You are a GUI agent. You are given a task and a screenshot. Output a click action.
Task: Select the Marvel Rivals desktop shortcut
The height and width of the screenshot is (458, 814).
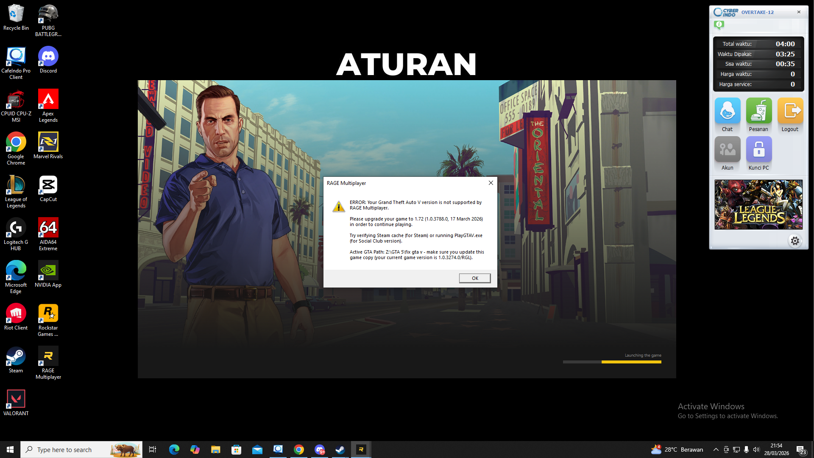(x=48, y=145)
